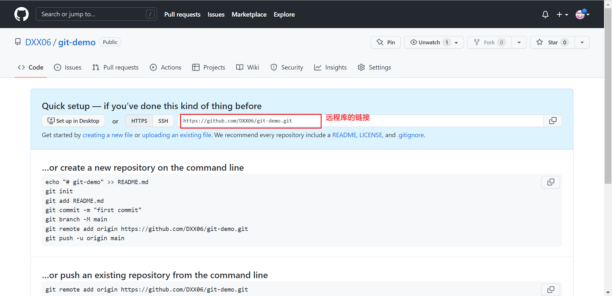Open the README link
The image size is (612, 296).
point(344,135)
